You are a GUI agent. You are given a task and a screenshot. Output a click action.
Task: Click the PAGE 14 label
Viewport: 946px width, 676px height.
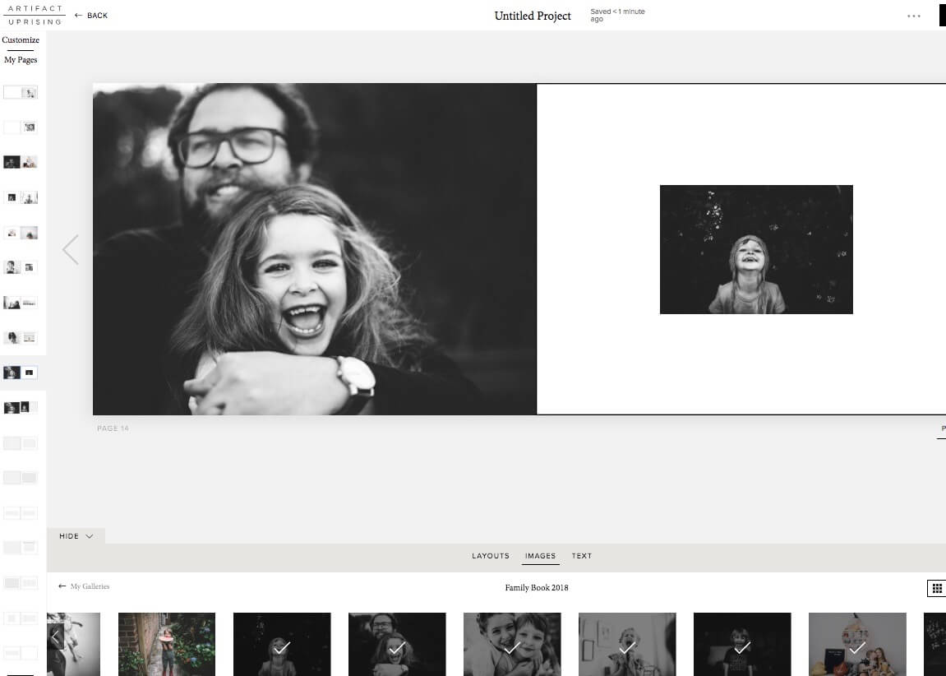[113, 428]
